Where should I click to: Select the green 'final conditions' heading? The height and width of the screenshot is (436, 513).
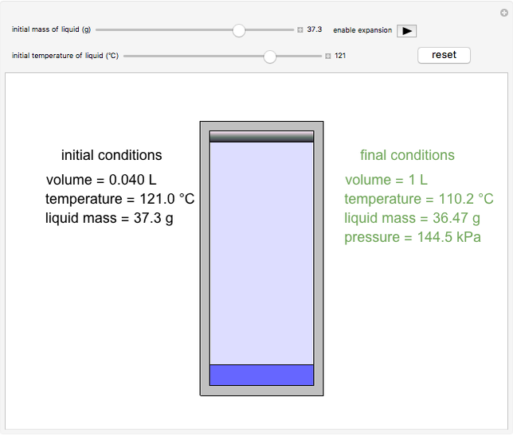[x=407, y=155]
